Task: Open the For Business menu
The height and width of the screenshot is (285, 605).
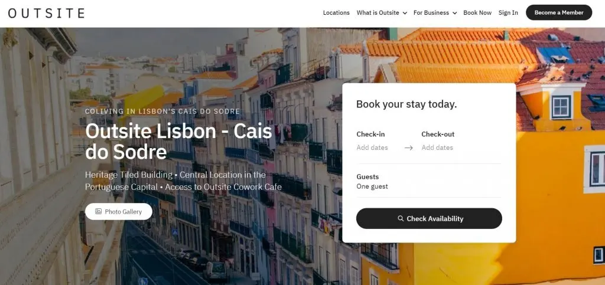Action: point(431,13)
